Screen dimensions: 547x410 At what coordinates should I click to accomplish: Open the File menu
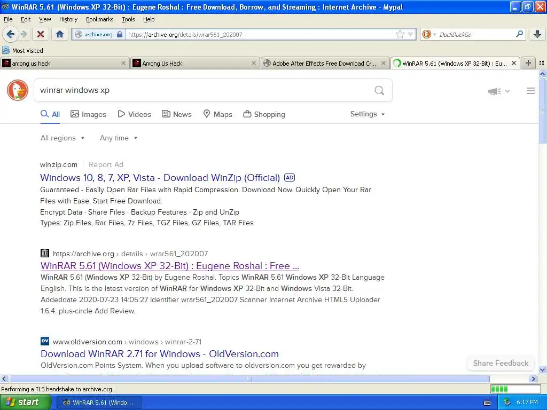(x=8, y=19)
